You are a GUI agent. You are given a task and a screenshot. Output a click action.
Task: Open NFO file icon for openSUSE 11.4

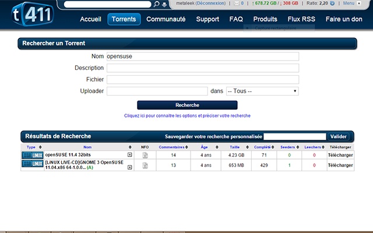coord(145,156)
